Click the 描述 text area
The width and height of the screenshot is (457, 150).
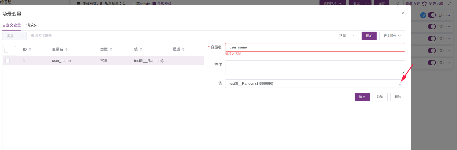tap(315, 67)
